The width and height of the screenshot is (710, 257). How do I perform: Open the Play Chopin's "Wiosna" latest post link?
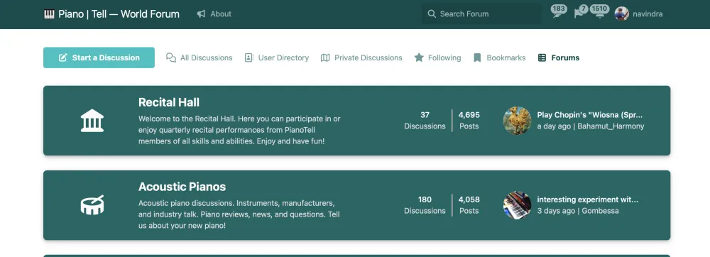click(x=589, y=115)
